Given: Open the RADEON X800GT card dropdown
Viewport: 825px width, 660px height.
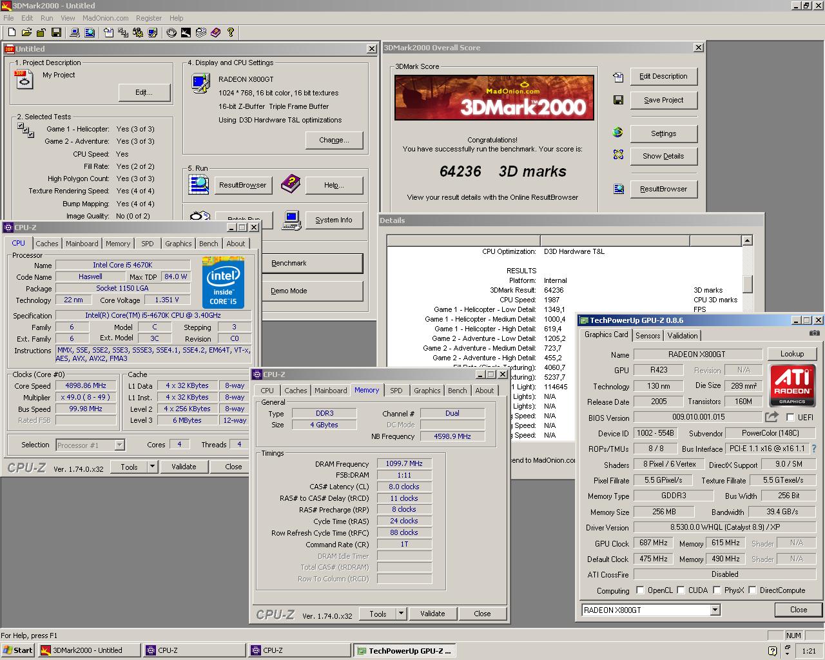Looking at the screenshot, I should point(715,610).
